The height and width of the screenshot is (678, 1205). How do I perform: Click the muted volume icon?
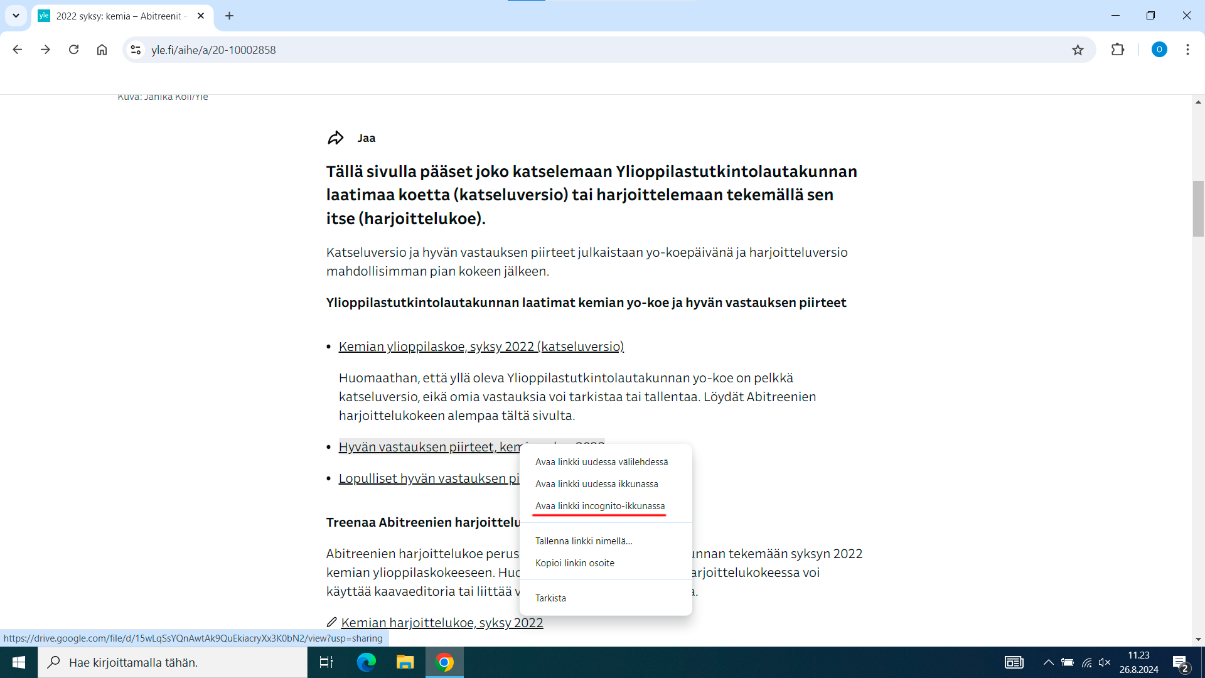pos(1105,662)
